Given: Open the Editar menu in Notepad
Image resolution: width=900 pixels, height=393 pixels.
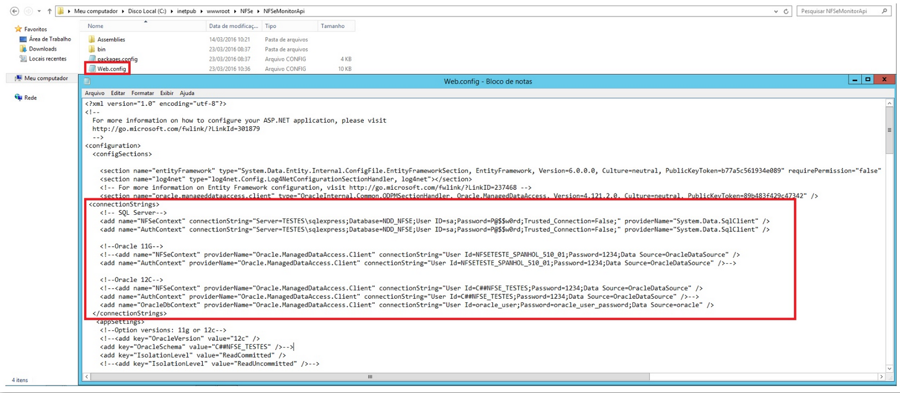Looking at the screenshot, I should [118, 93].
